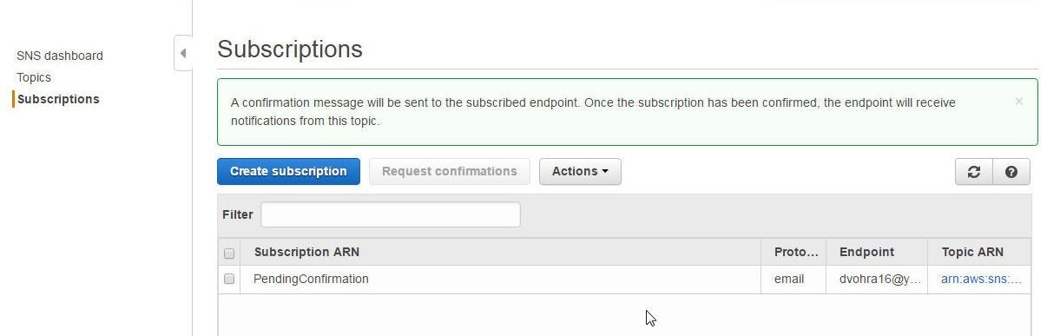Focus the Filter text field
The height and width of the screenshot is (336, 1047).
(391, 214)
